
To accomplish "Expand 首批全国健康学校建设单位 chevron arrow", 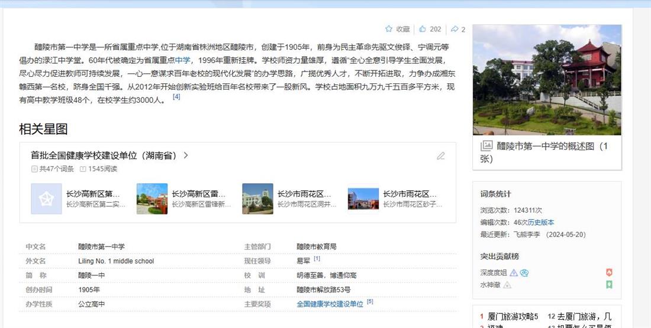I will (x=186, y=155).
